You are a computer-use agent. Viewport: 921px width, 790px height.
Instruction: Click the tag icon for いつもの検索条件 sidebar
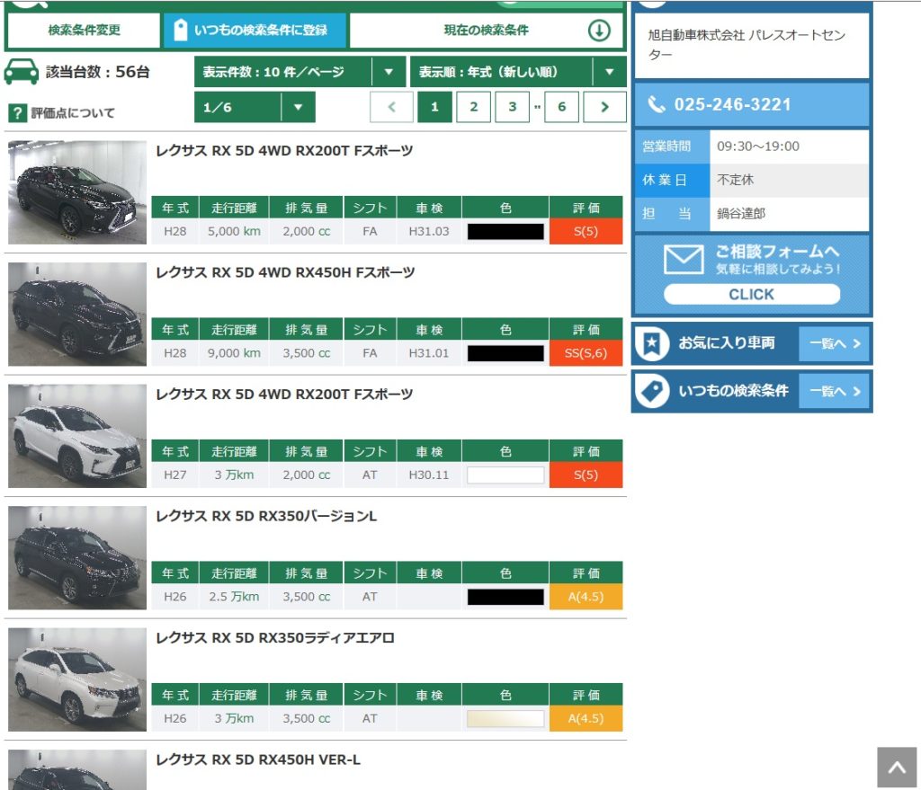[x=652, y=391]
